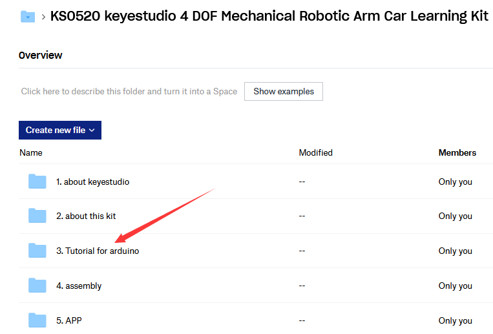Click Only you for 1. about keyestudio
Image resolution: width=493 pixels, height=334 pixels.
(x=456, y=182)
